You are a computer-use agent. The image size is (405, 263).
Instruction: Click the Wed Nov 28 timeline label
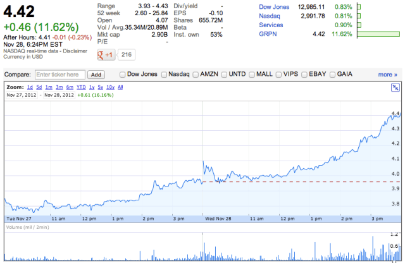[x=218, y=219]
